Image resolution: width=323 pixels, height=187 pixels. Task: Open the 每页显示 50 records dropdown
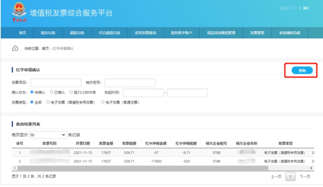pos(48,135)
